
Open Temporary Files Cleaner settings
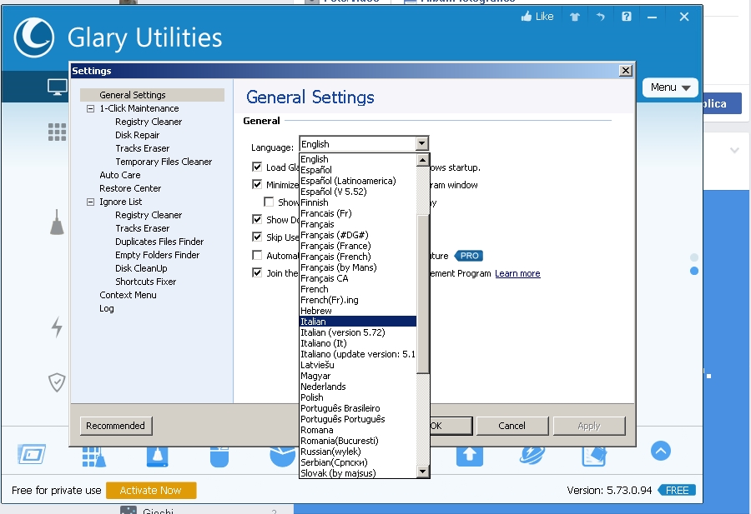coord(164,162)
